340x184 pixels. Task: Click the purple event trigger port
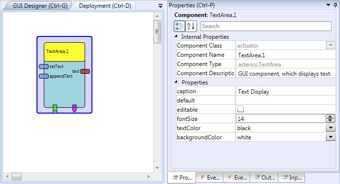(x=74, y=108)
